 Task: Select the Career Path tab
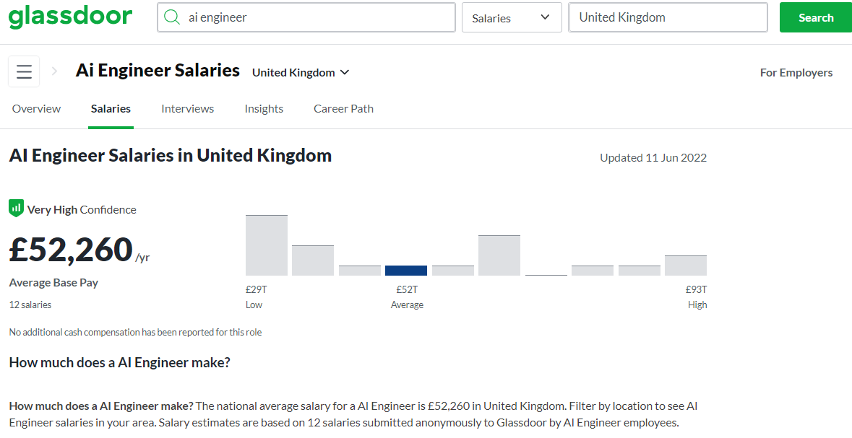click(343, 109)
